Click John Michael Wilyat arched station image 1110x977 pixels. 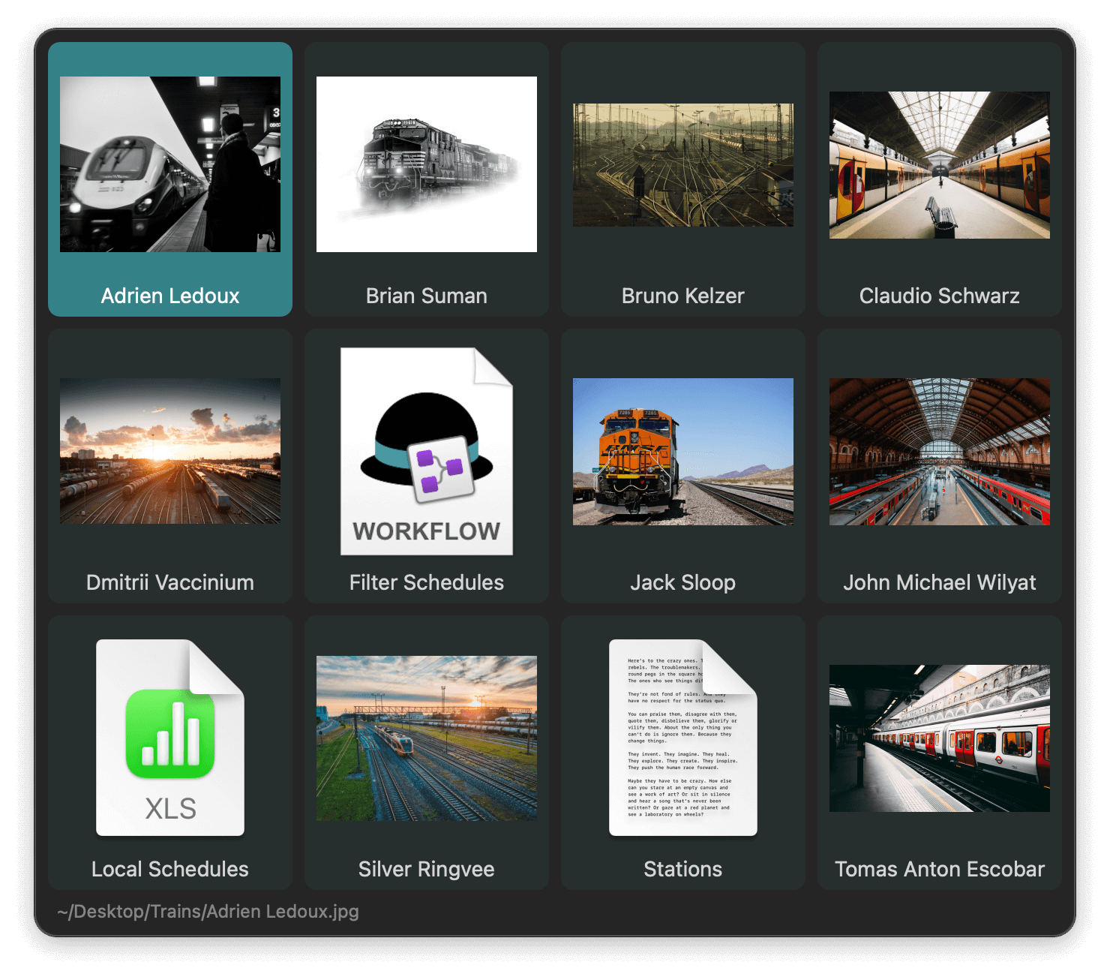click(x=939, y=451)
